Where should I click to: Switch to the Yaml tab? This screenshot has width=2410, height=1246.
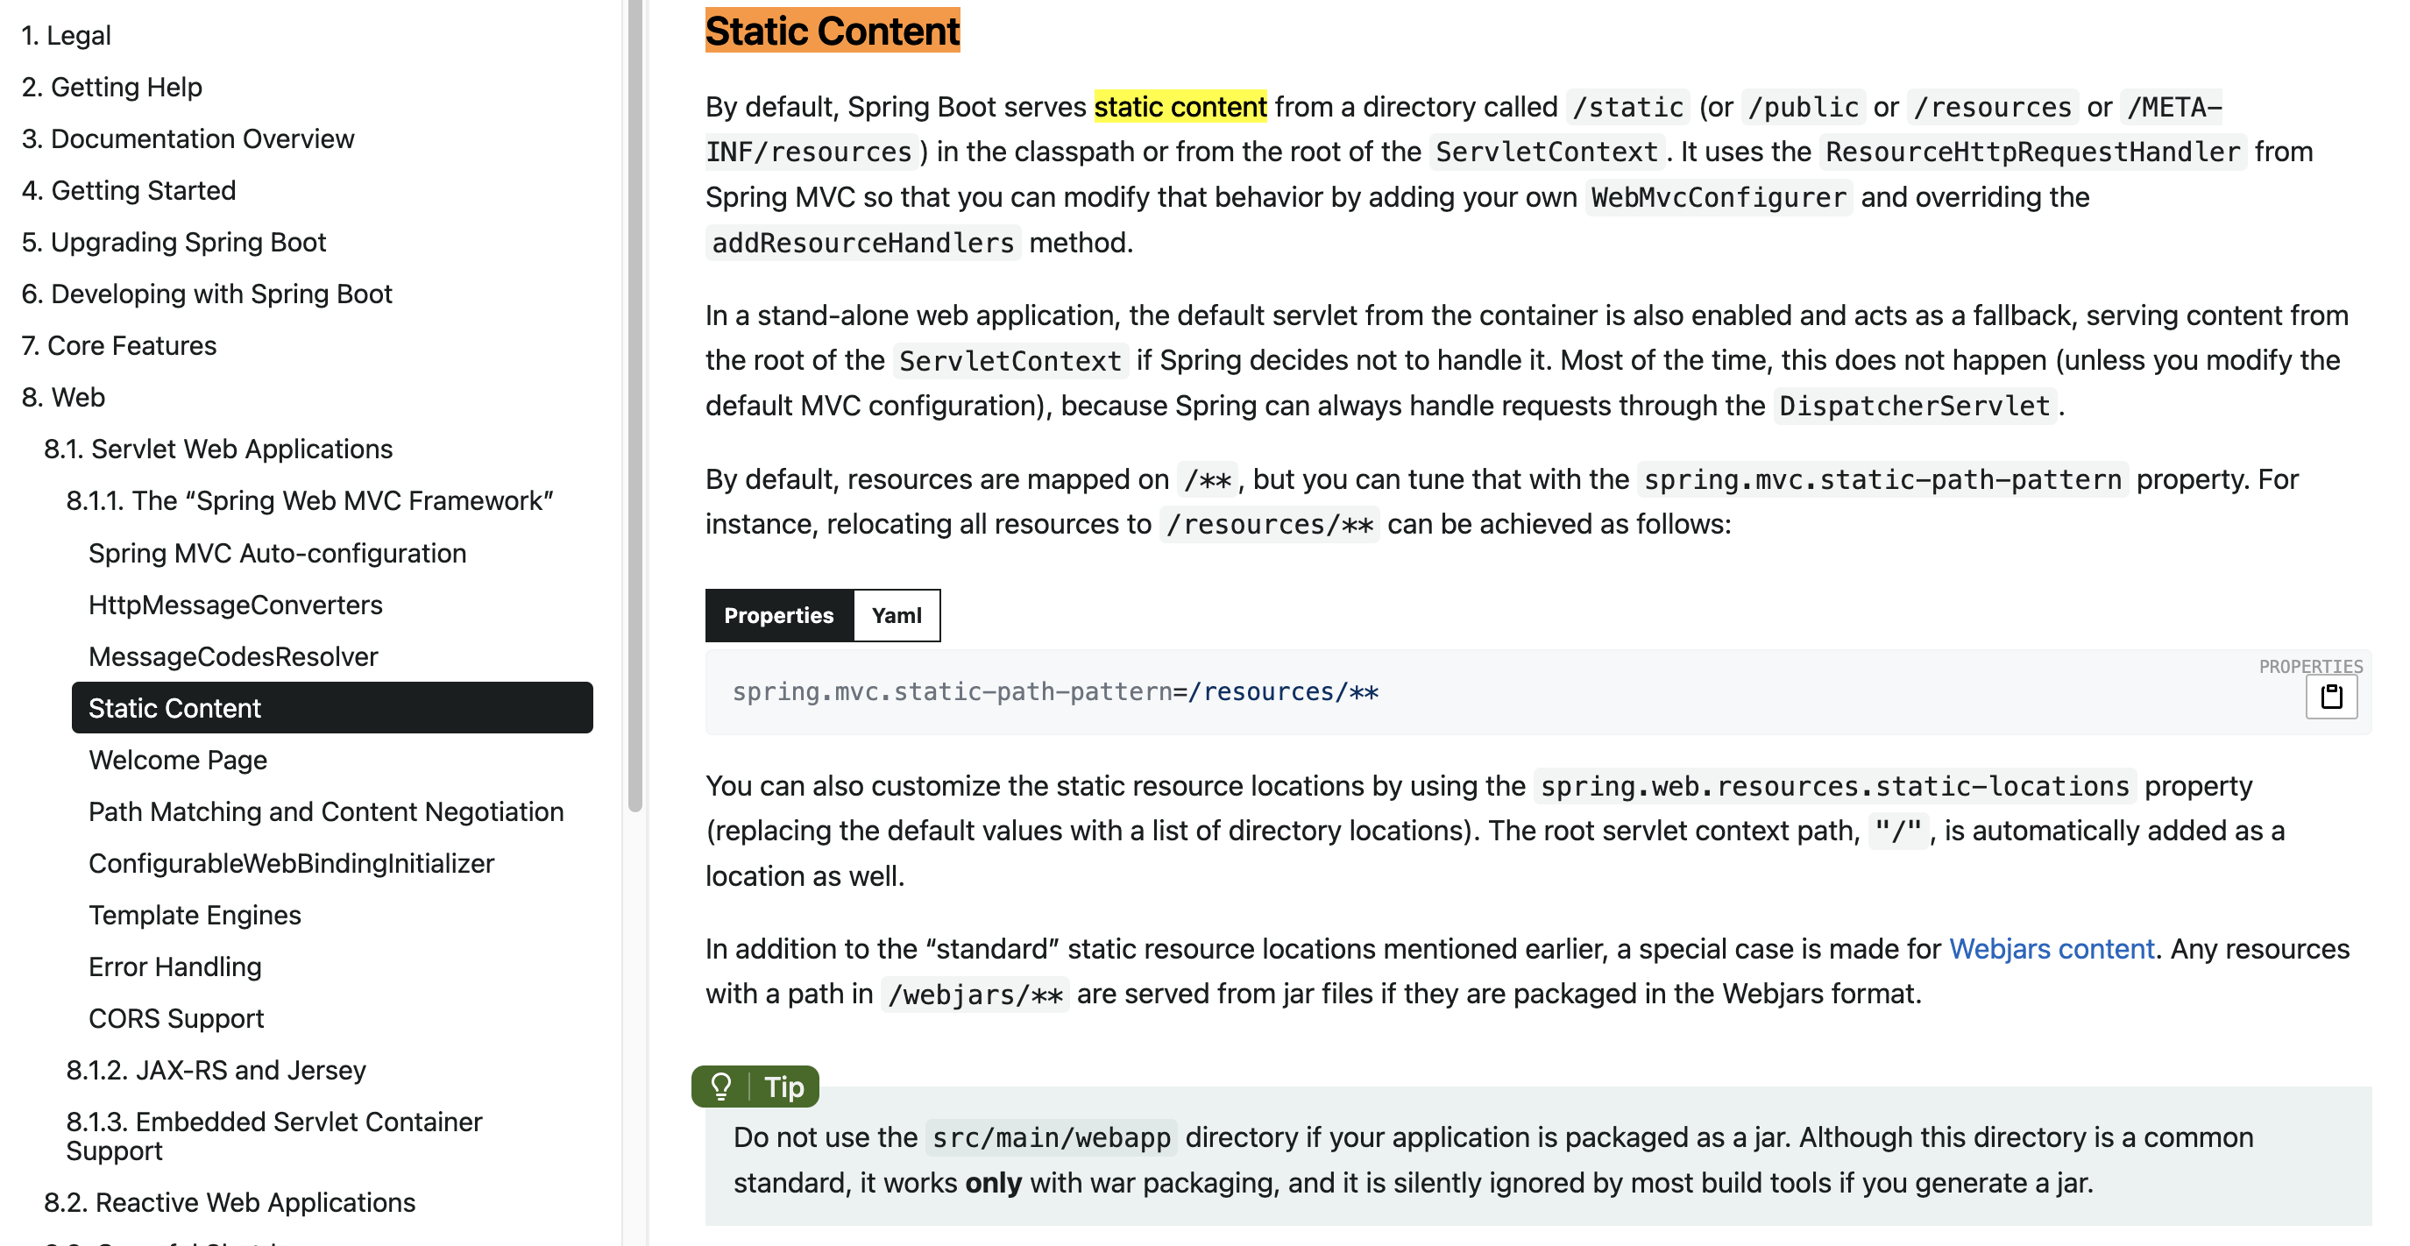[896, 615]
